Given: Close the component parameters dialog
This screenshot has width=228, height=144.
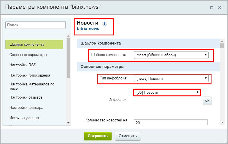Looking at the screenshot, I should pos(220,8).
